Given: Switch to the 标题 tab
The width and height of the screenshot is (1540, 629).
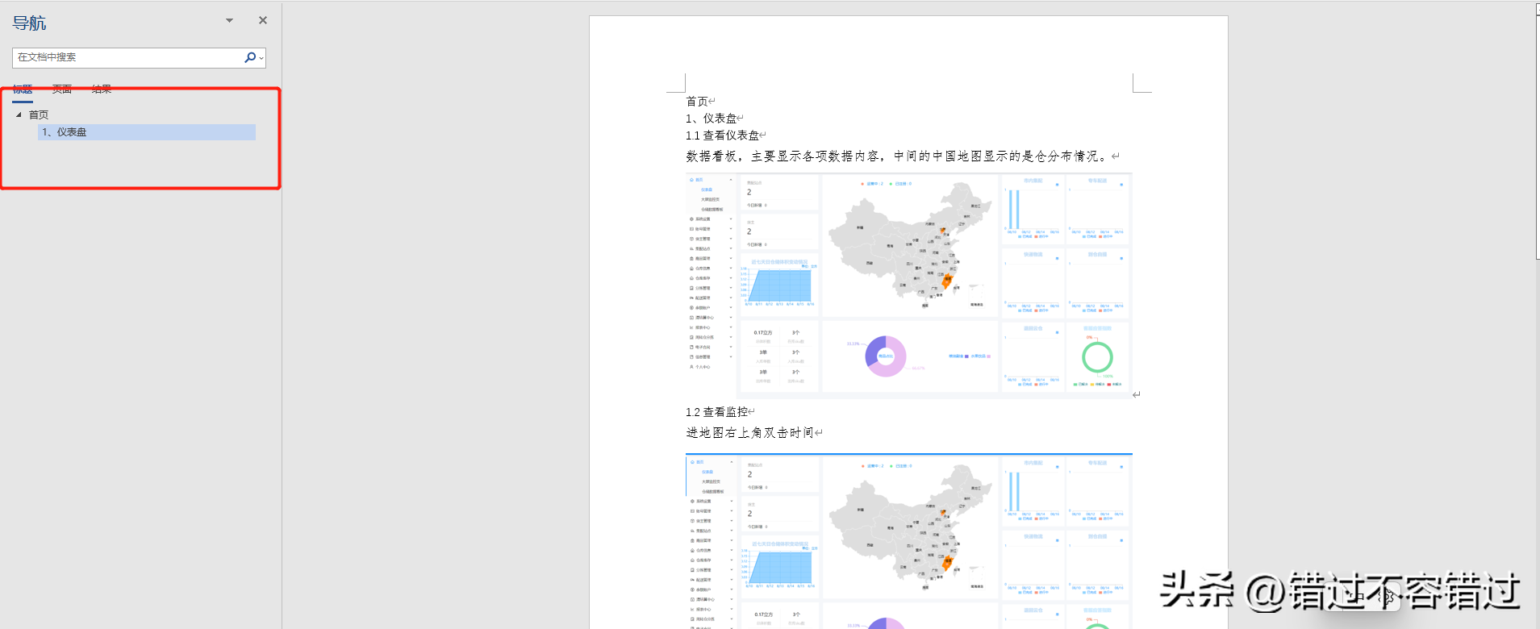Looking at the screenshot, I should pyautogui.click(x=23, y=90).
